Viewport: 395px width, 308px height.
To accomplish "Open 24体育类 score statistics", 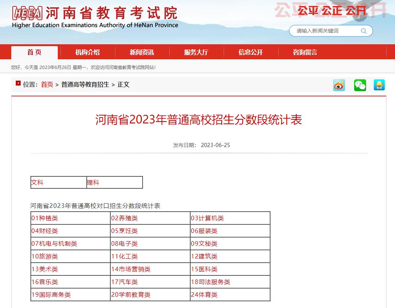I will [204, 294].
